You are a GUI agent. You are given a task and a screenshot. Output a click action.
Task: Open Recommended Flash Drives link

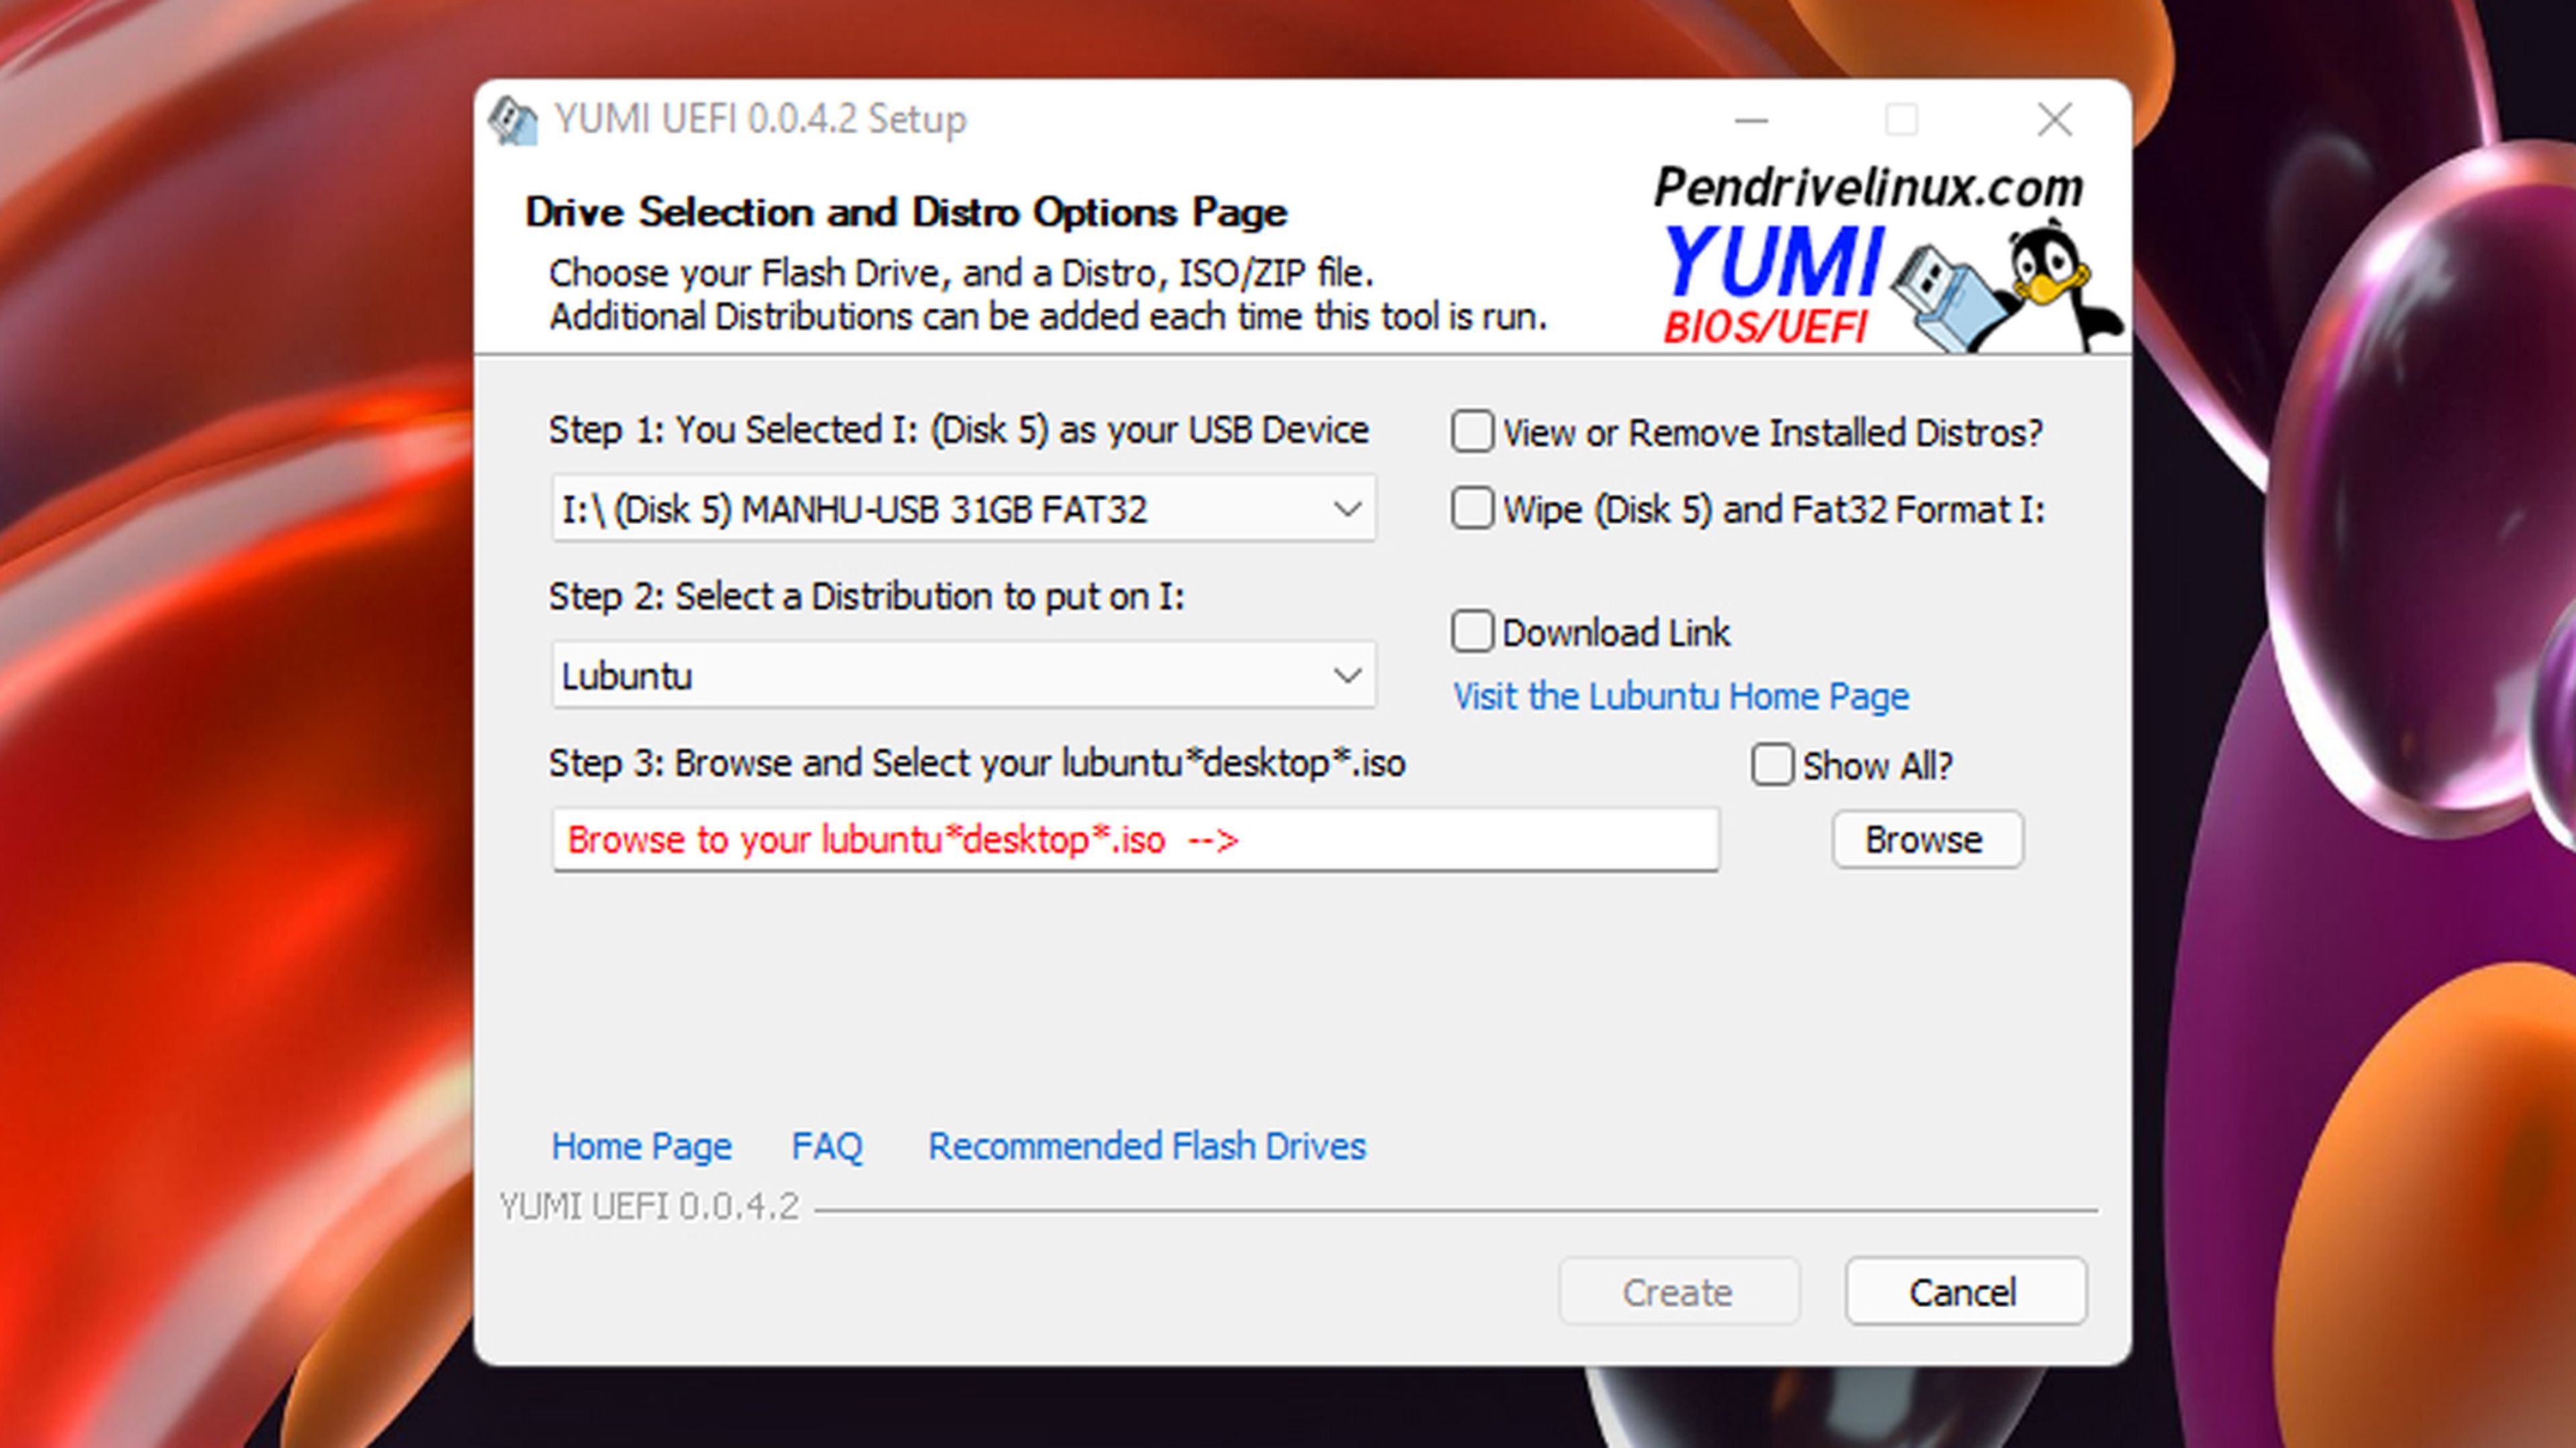pos(1147,1146)
